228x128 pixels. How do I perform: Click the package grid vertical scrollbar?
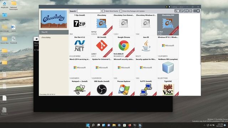(200, 39)
